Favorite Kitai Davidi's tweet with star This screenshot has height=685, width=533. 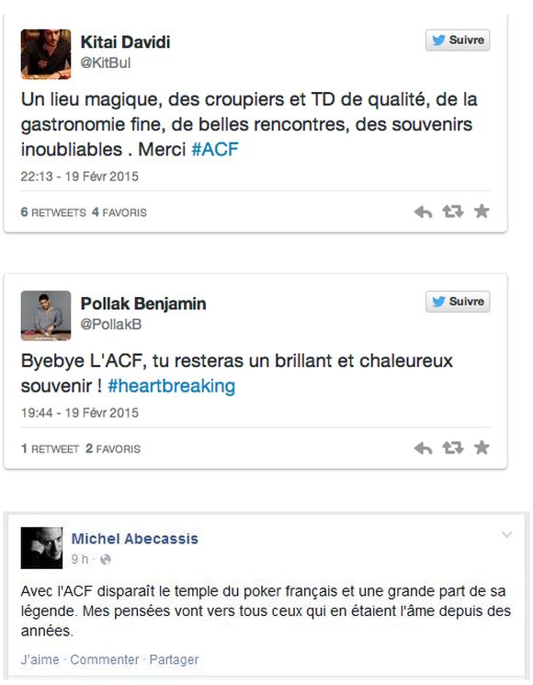(482, 211)
